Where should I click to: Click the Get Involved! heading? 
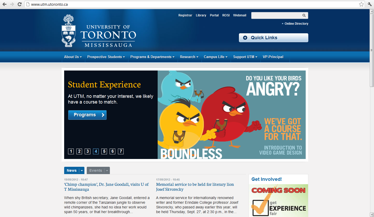coord(266,179)
